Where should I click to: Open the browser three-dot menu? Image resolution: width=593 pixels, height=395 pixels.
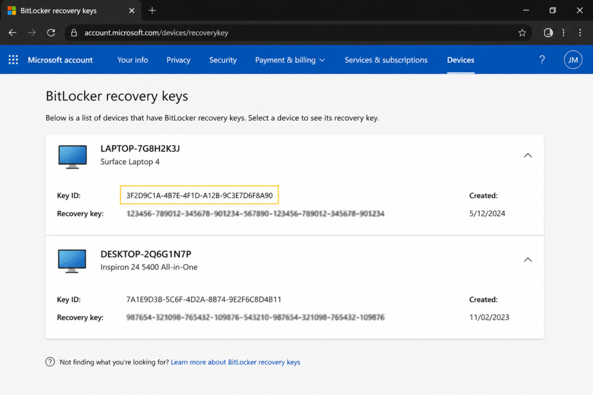coord(580,33)
